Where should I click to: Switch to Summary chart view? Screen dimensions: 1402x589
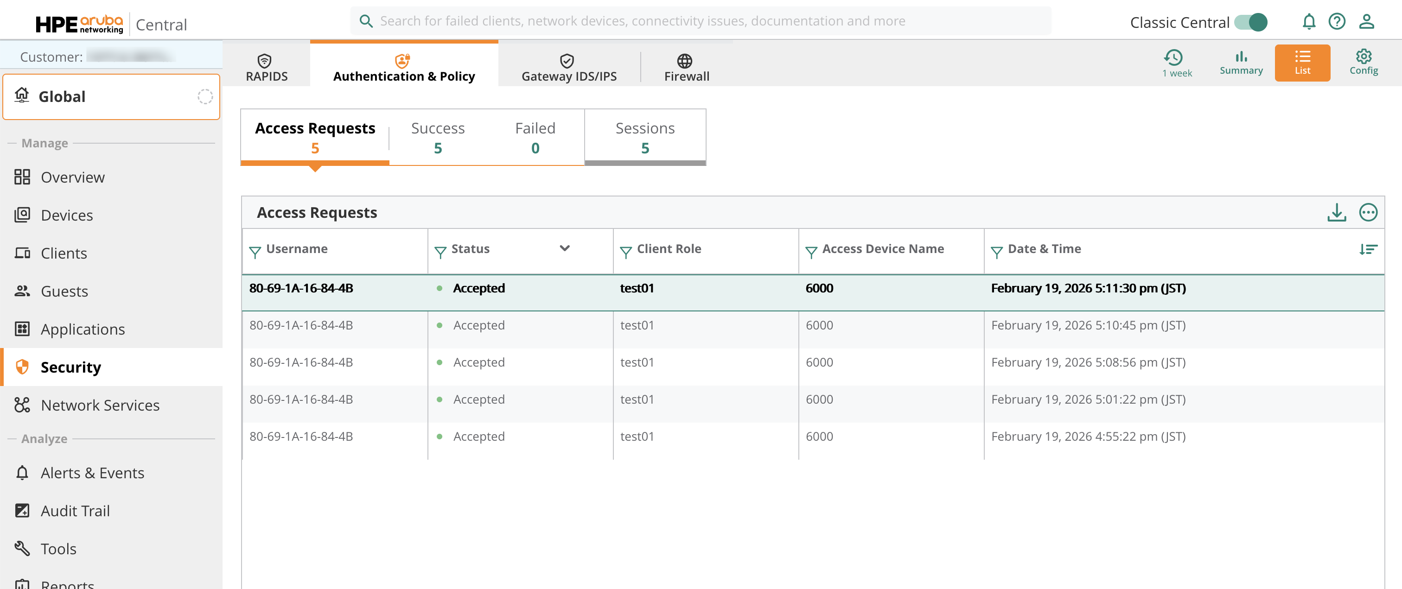pyautogui.click(x=1240, y=63)
